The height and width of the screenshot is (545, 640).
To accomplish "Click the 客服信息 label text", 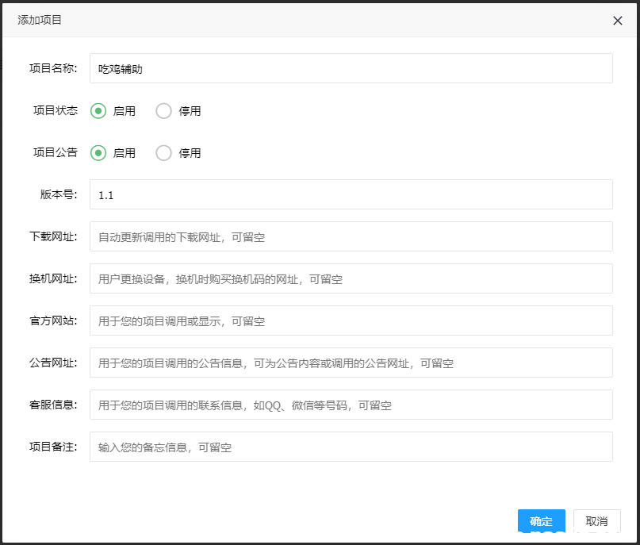I will point(53,405).
